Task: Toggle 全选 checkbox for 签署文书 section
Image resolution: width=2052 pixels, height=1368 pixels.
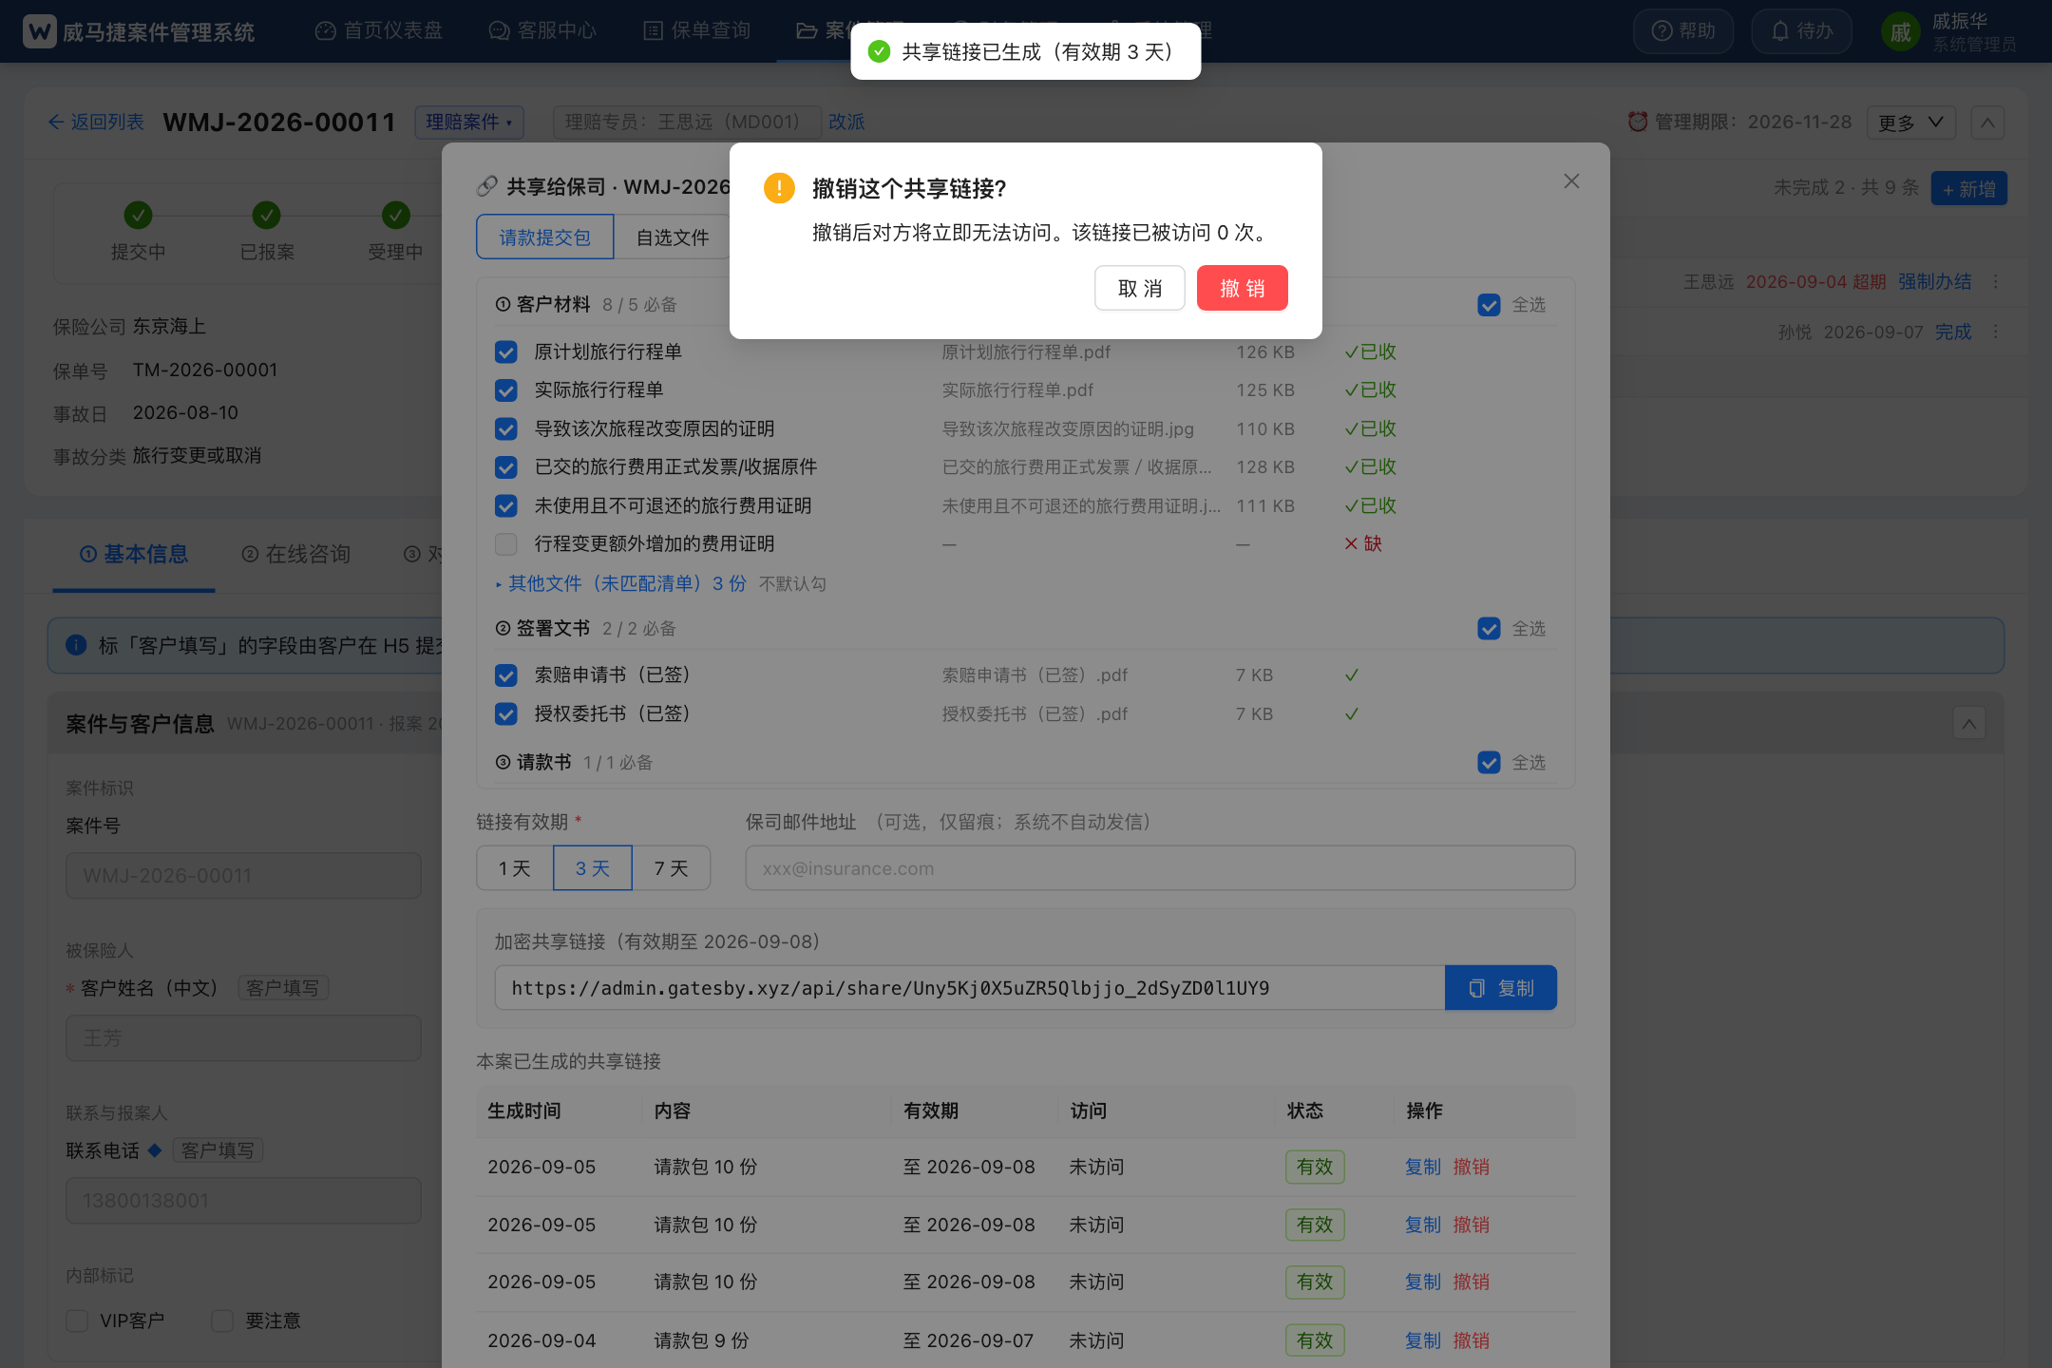Action: click(x=1489, y=629)
